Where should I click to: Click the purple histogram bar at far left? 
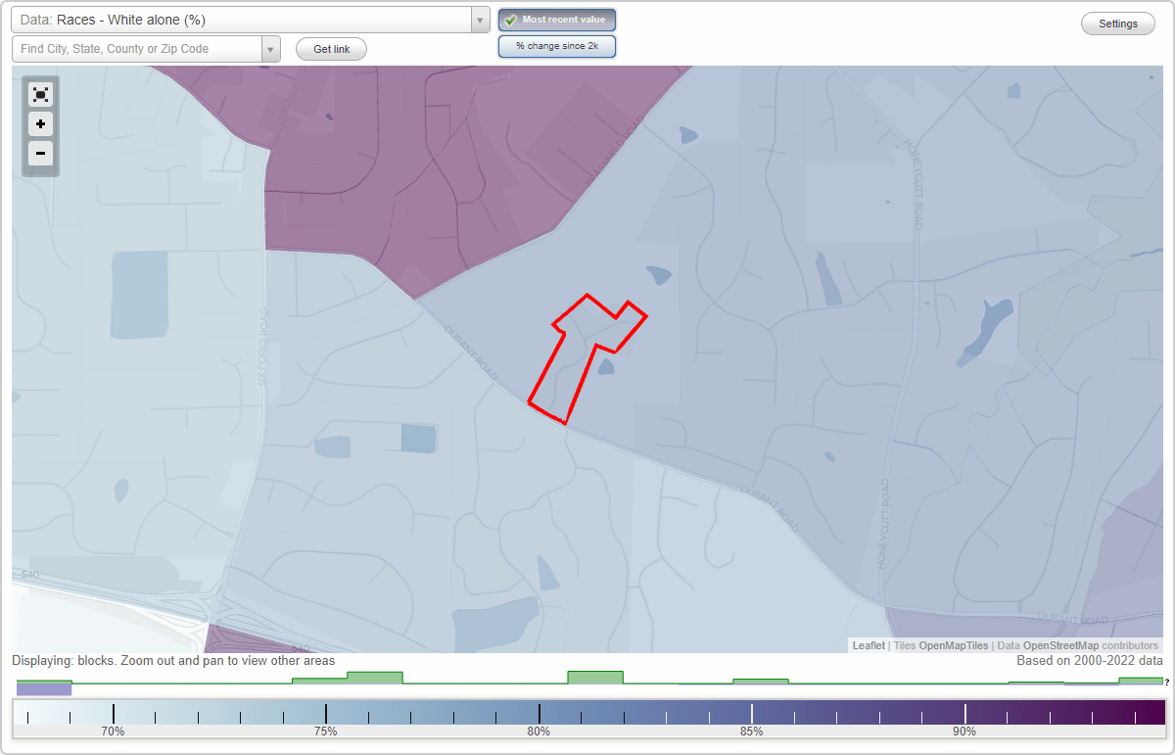[x=44, y=689]
